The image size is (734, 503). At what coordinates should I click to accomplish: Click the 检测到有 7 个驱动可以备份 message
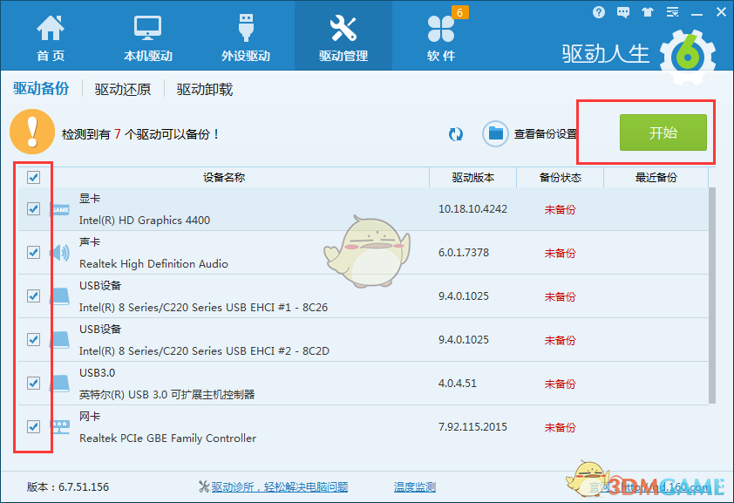[140, 134]
